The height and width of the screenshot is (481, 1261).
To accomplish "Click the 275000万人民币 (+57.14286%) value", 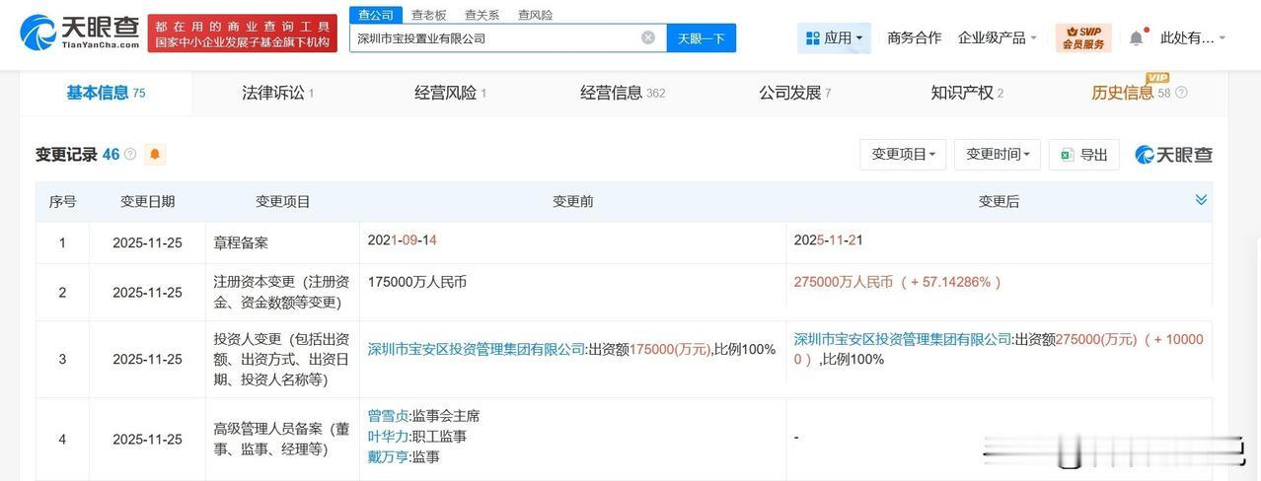I will click(x=898, y=282).
